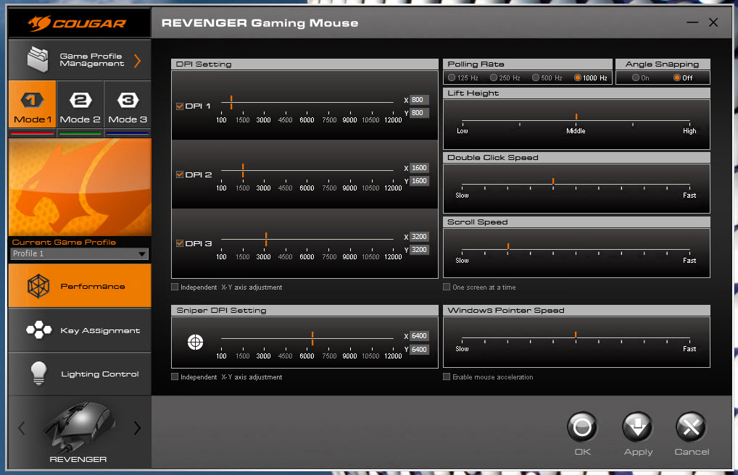Turn Angle Snapping On
Screen dimensions: 738x475
[635, 77]
